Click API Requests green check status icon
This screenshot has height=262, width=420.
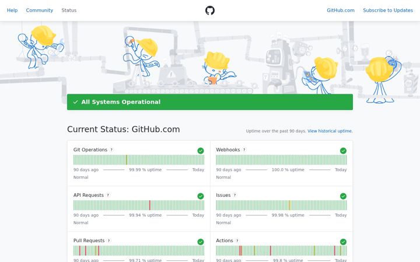coord(201,196)
